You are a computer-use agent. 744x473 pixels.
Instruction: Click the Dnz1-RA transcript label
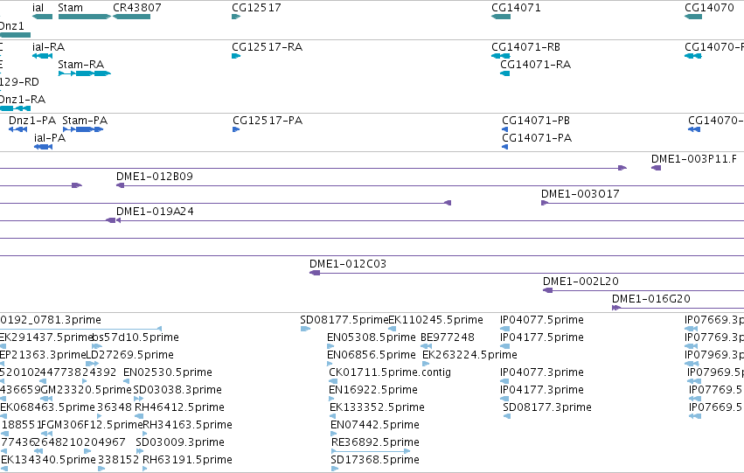tap(23, 100)
